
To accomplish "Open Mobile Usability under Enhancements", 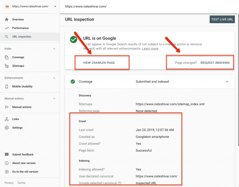I will 22,86.
